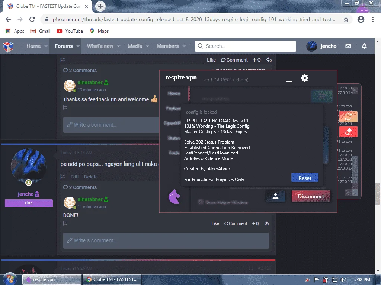381x285 pixels.
Task: Open the account profile button beside Disconnect
Action: click(275, 196)
